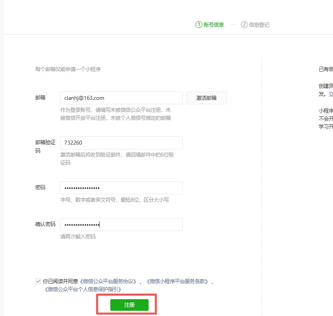Screen dimensions: 333x316
Task: Open 《微信公众平台个人信息保护指引》 link
Action: pyautogui.click(x=83, y=289)
